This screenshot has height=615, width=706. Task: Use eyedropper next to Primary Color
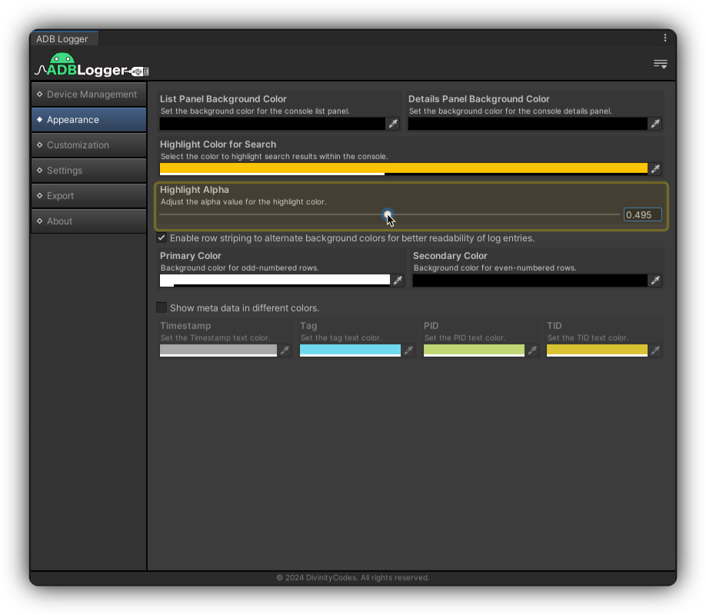(x=398, y=281)
